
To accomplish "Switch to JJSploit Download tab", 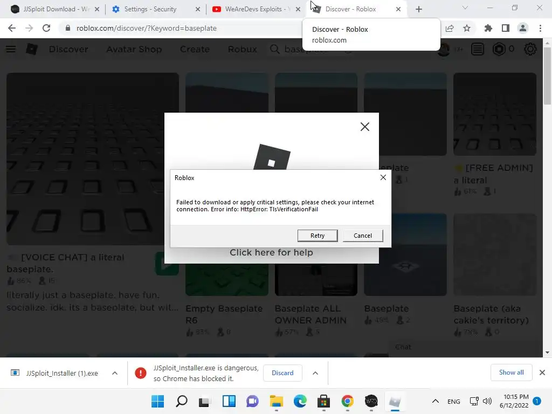I will 54,9.
